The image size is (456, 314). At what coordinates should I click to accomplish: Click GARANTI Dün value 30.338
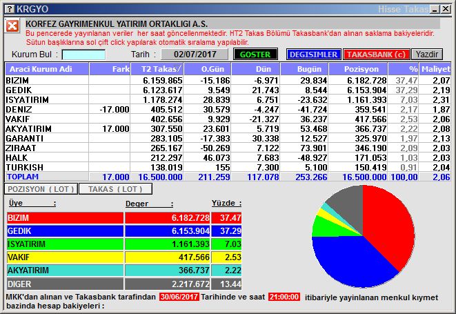point(266,138)
